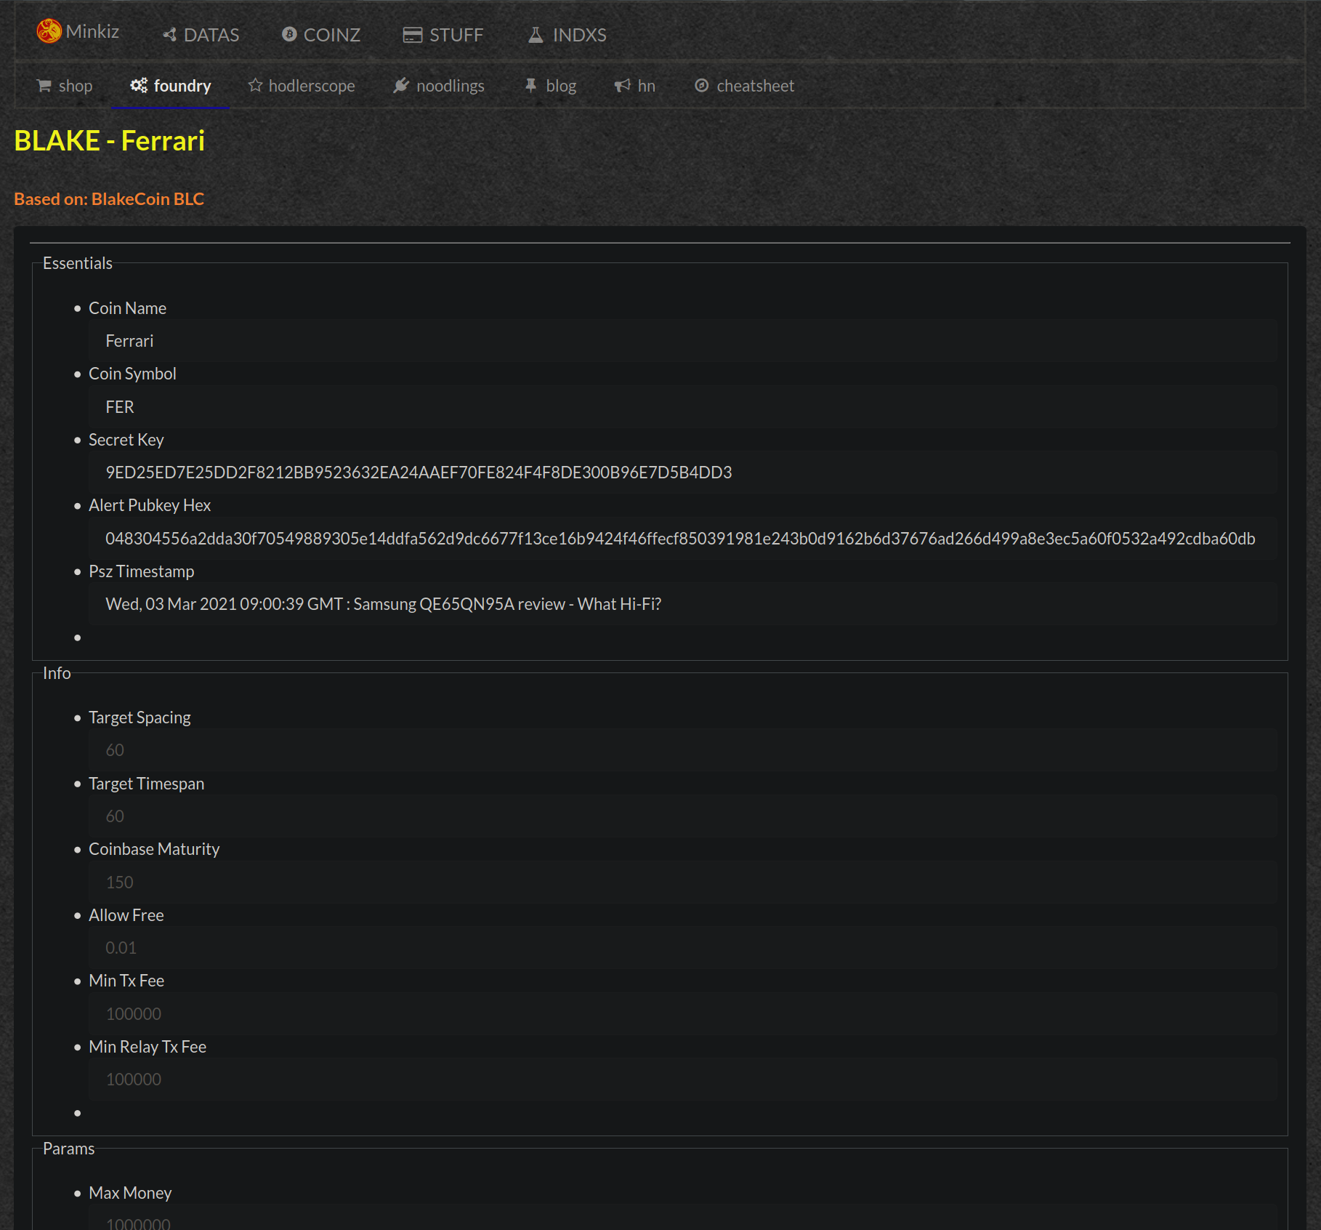Click the Coinbase Maturity field showing 150
The height and width of the screenshot is (1230, 1321).
point(682,883)
